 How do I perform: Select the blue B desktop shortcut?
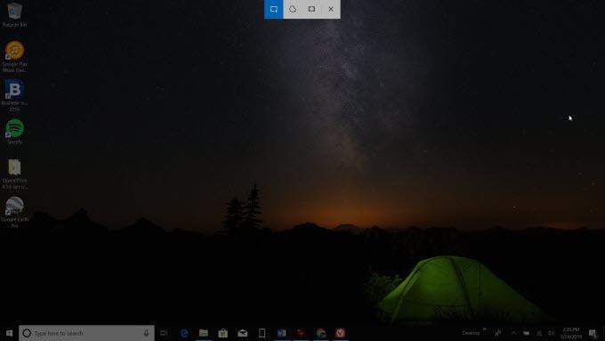click(x=14, y=95)
